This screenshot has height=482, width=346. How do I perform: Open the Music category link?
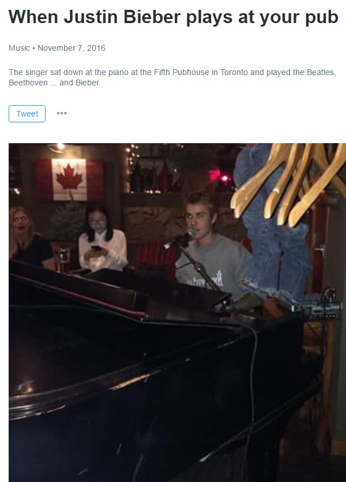tap(20, 48)
